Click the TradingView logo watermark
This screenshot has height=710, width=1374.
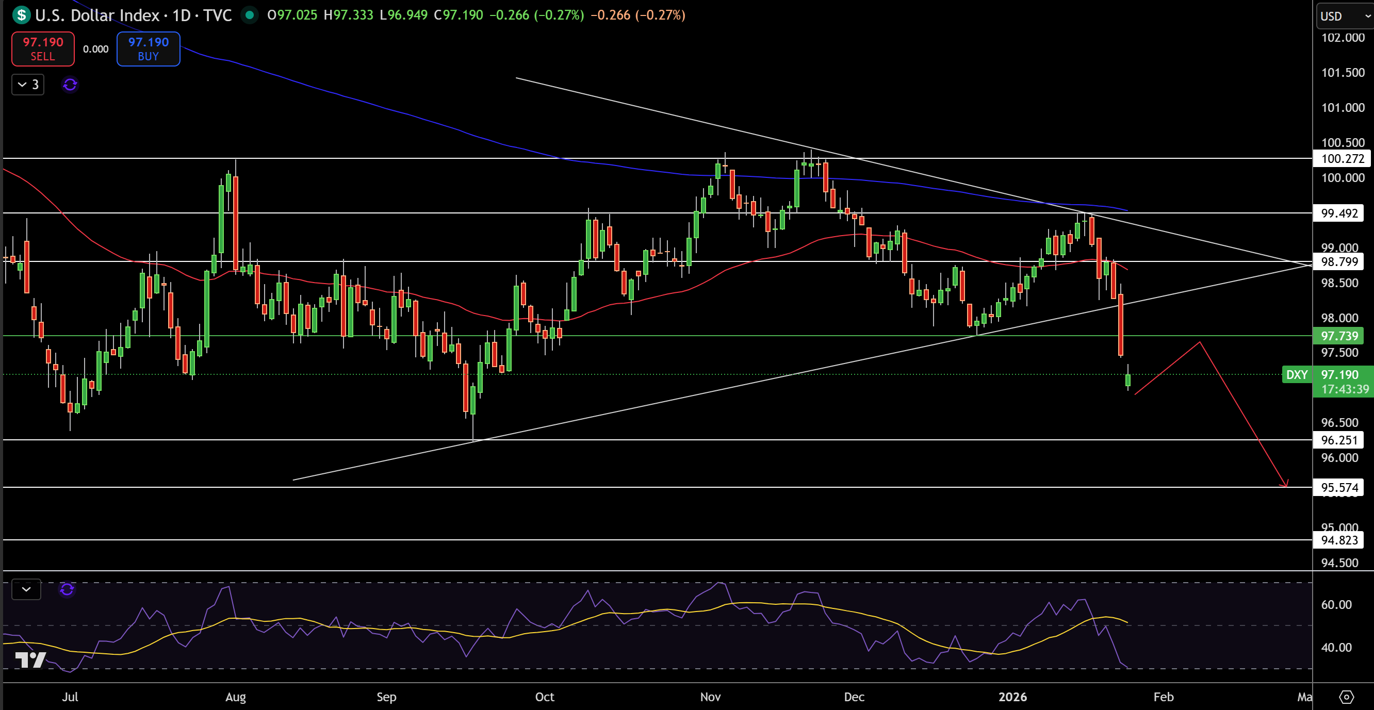30,660
